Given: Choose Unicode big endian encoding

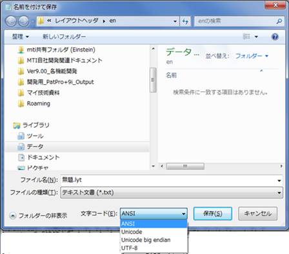Looking at the screenshot, I should click(x=154, y=240).
